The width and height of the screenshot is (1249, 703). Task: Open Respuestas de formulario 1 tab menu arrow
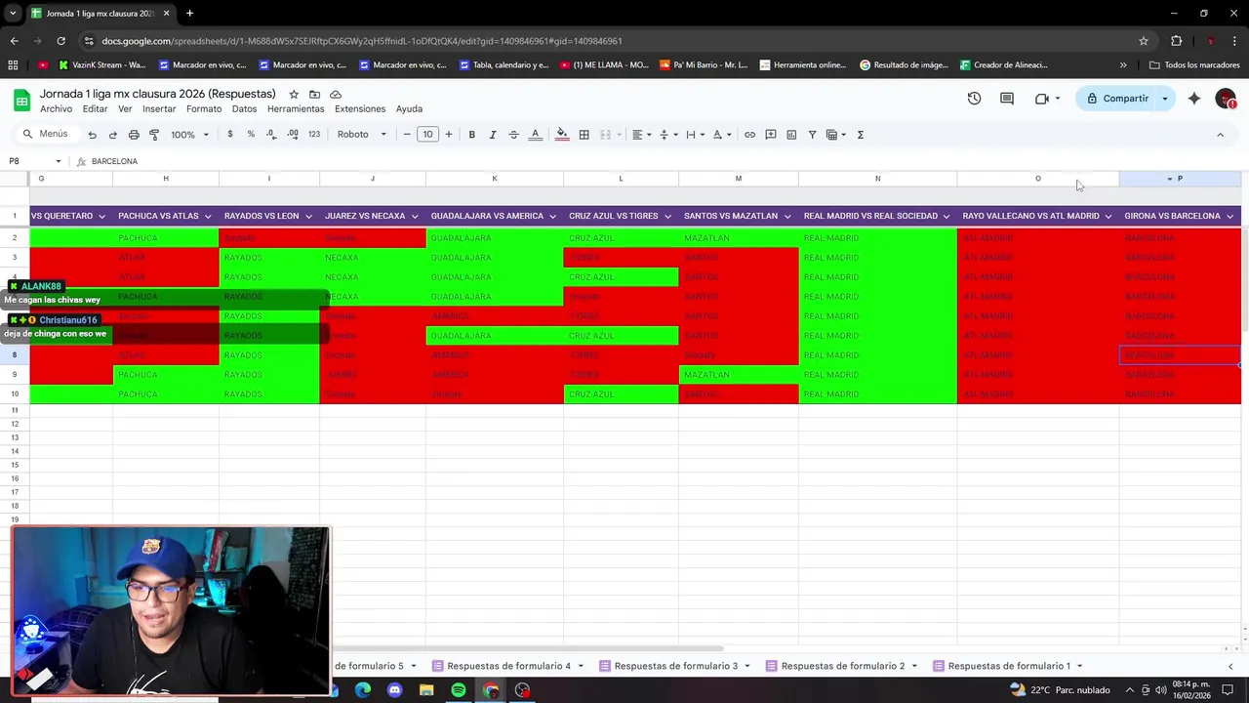click(1079, 666)
